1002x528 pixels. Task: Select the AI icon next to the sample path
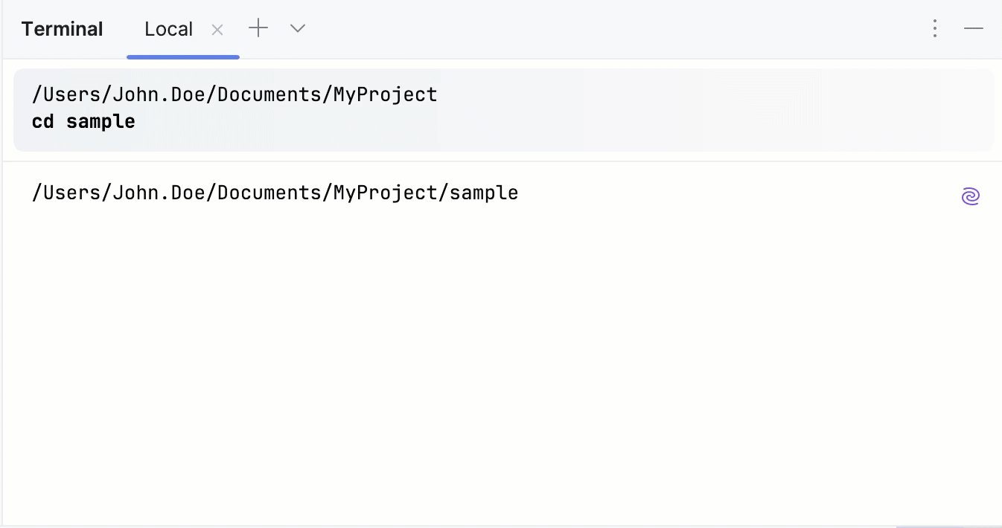pyautogui.click(x=971, y=196)
